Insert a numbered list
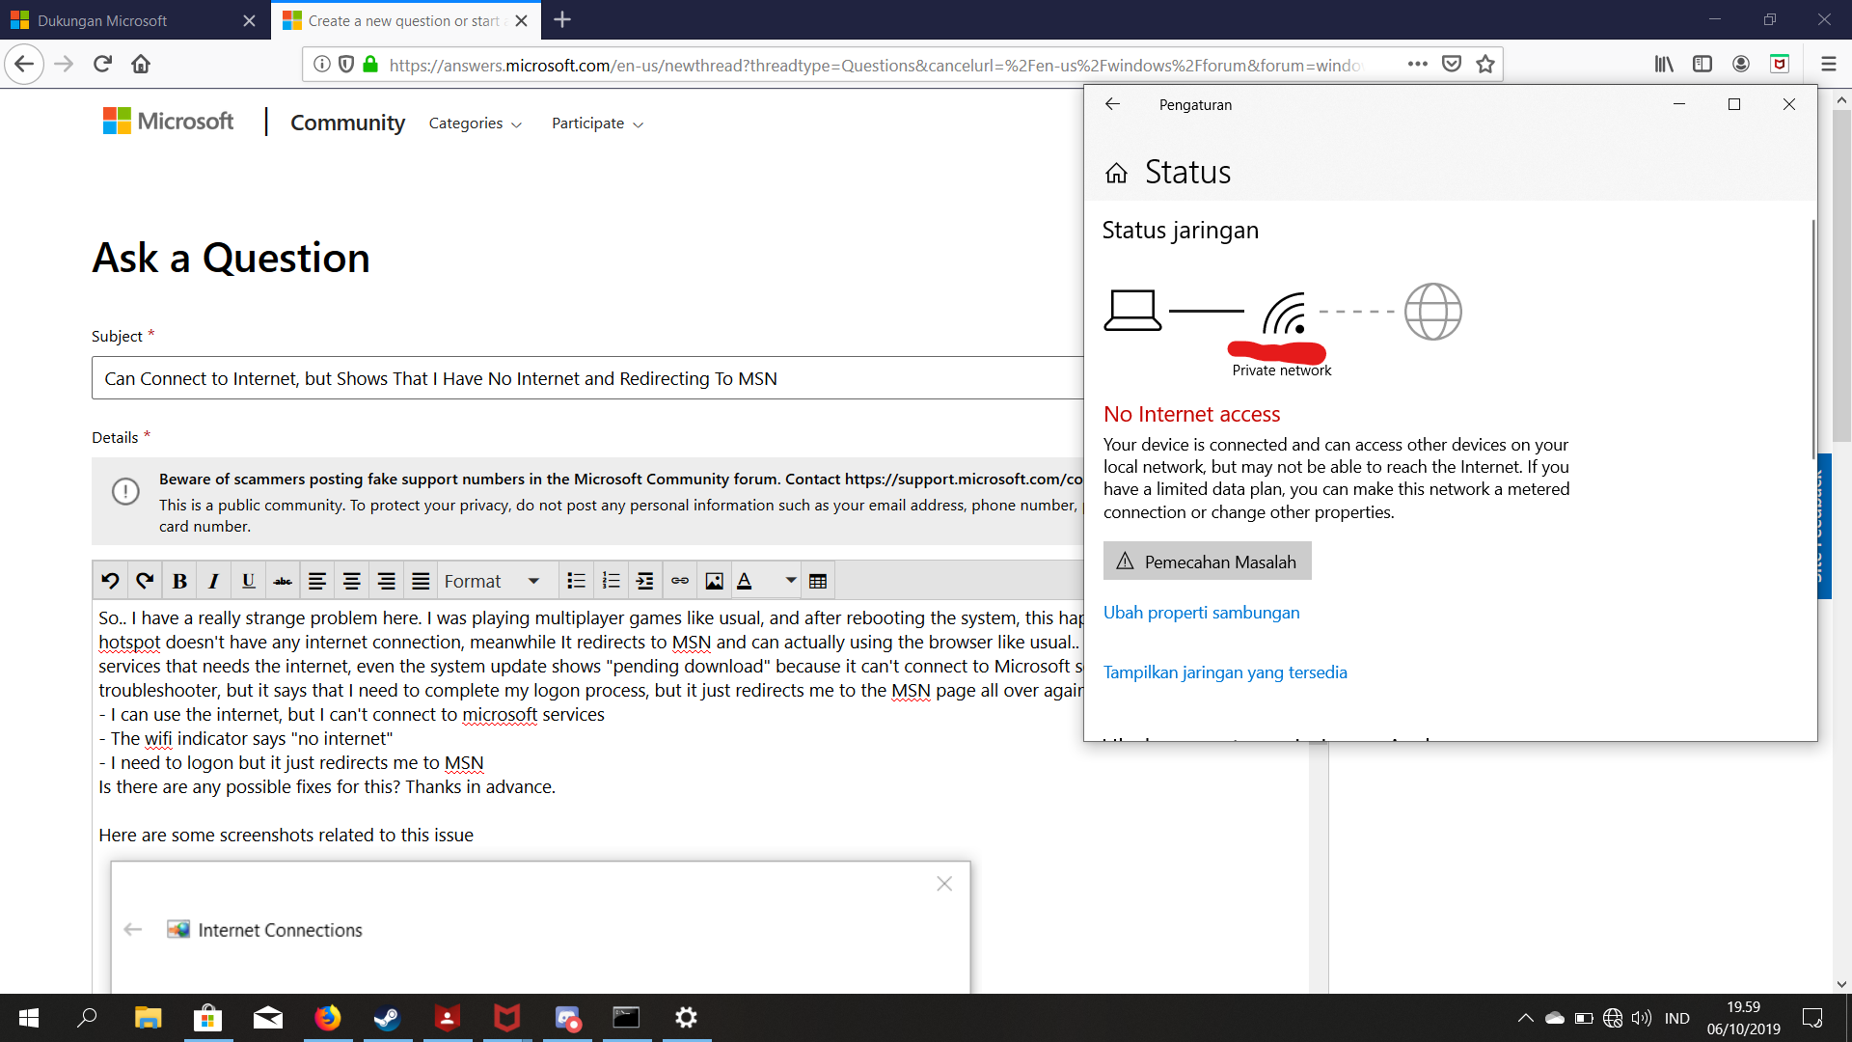The image size is (1852, 1042). 611,581
